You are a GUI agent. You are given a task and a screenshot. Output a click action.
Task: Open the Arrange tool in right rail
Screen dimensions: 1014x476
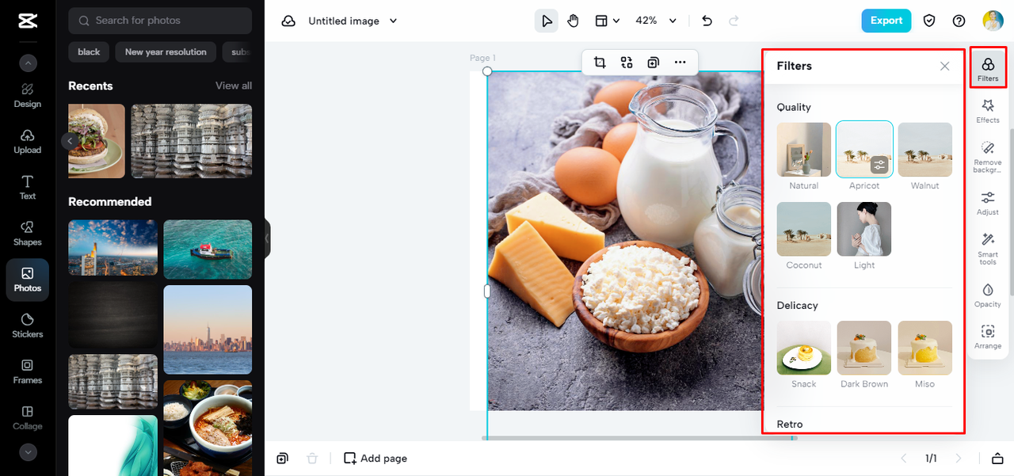(988, 337)
